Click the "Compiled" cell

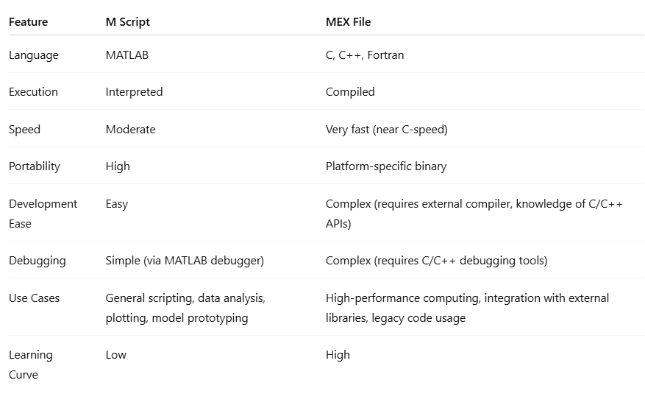(350, 92)
